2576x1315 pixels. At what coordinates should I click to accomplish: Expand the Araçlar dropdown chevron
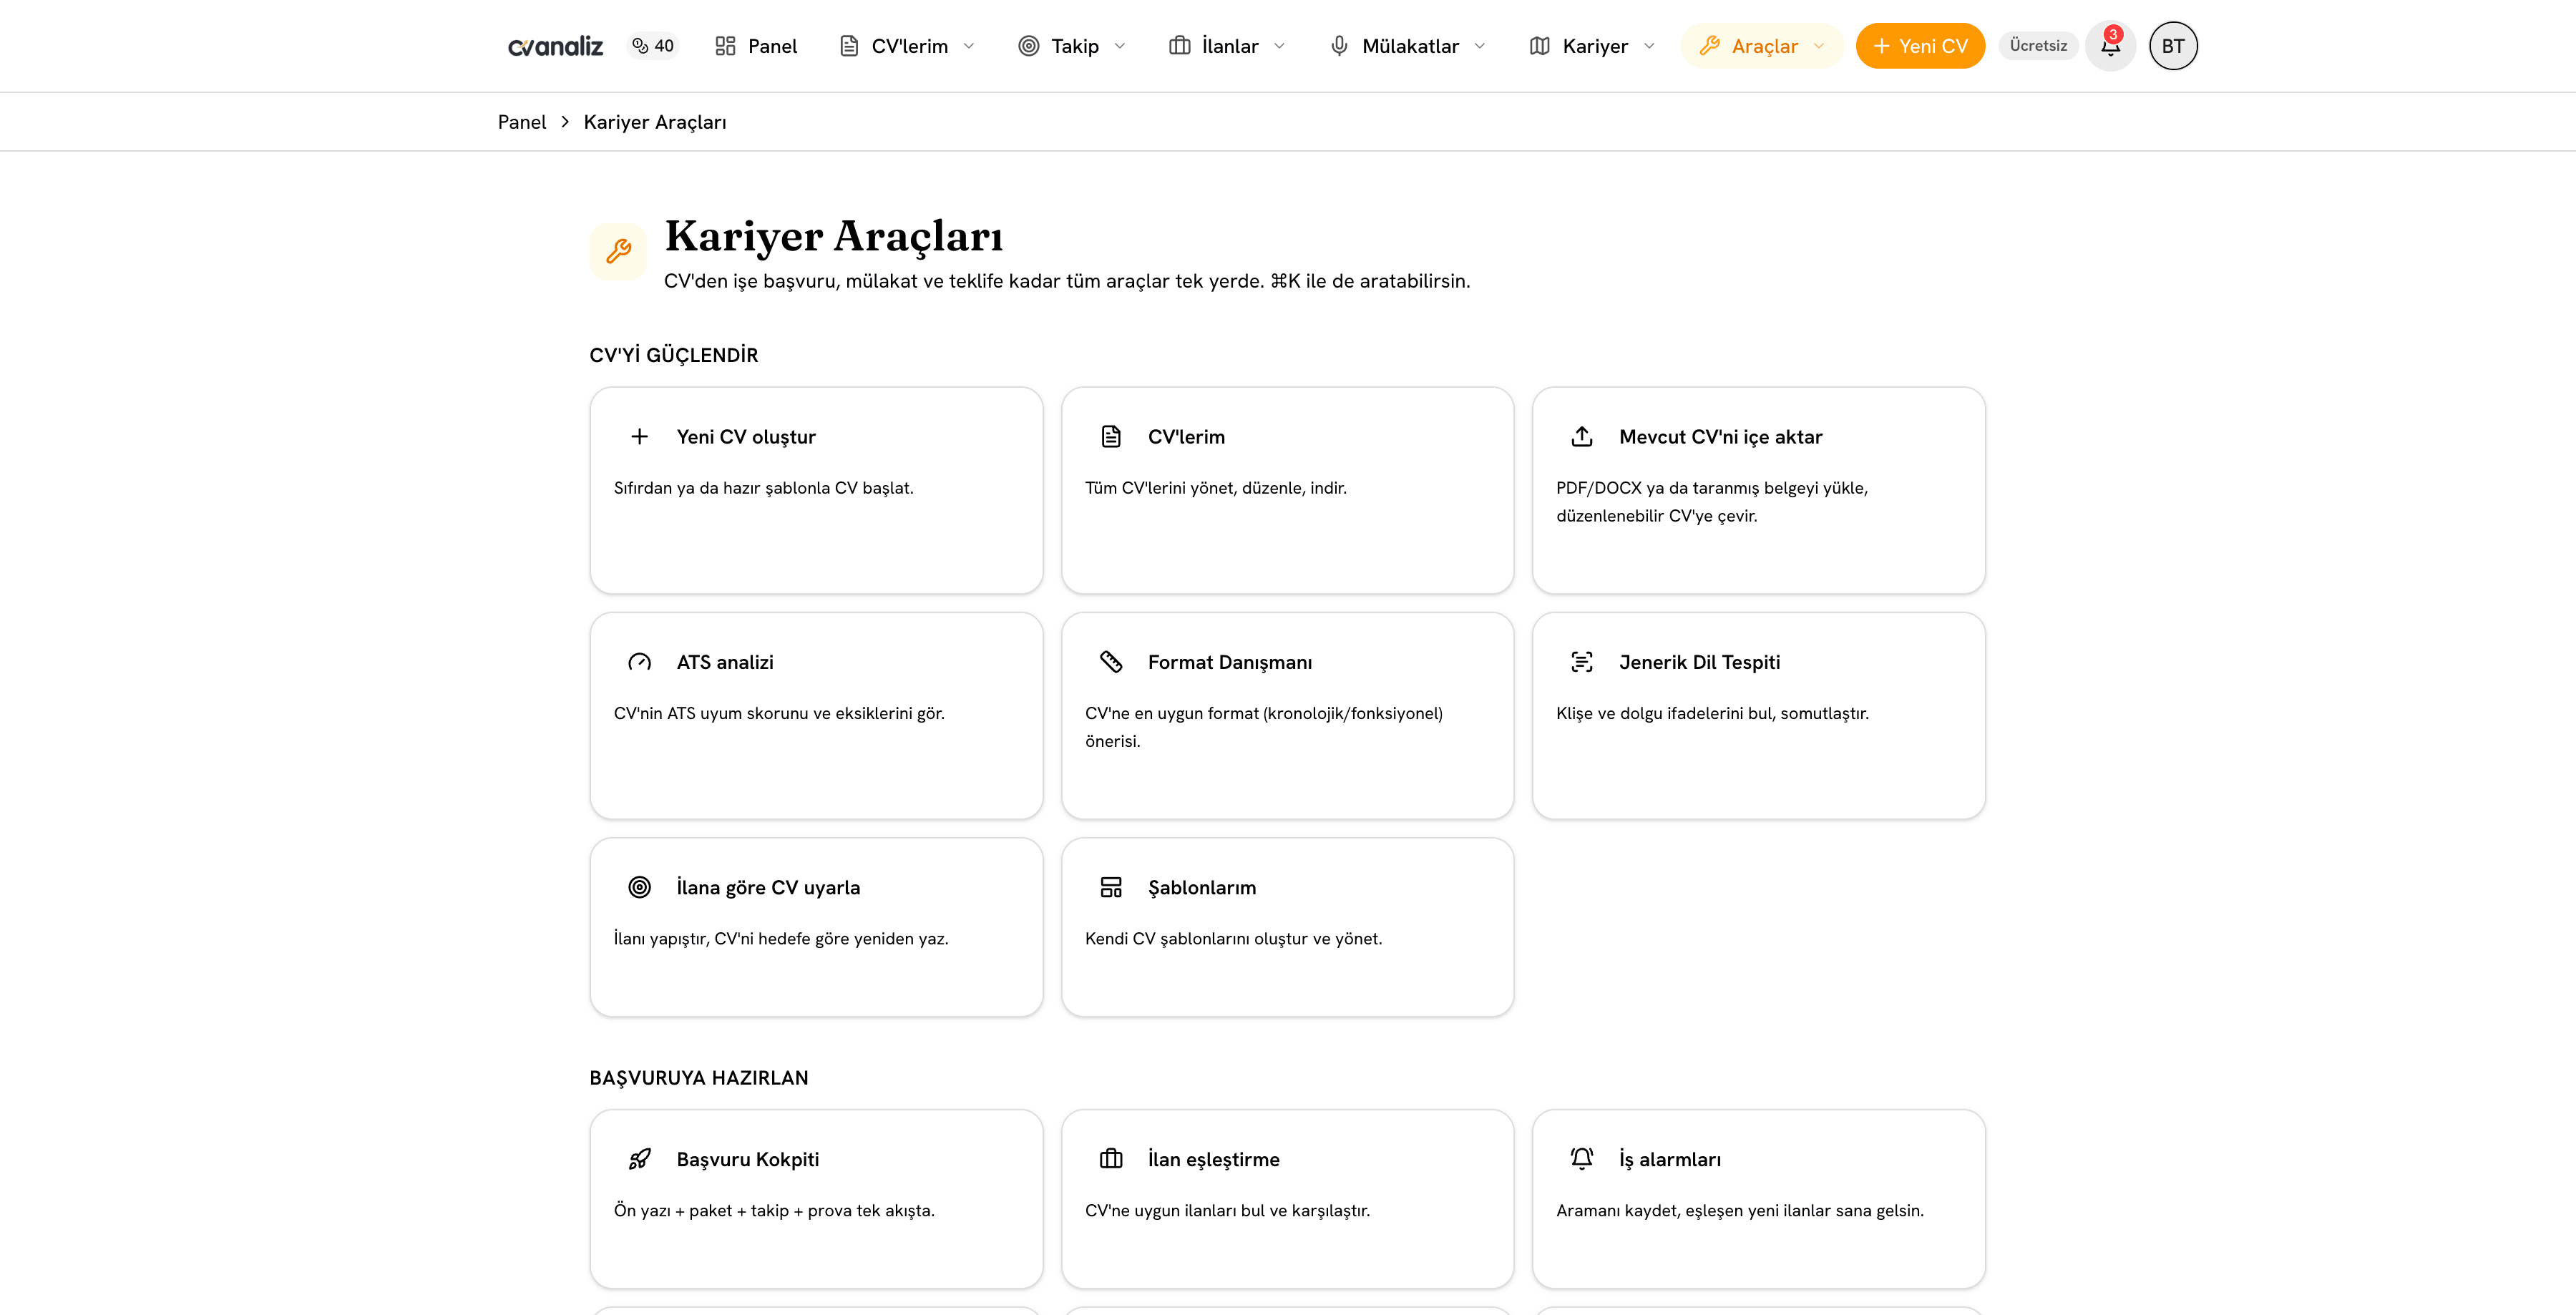point(1819,46)
